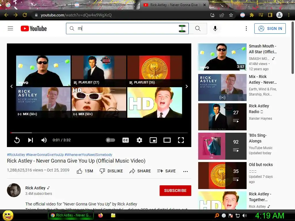Switch to miniplayer mode
The height and width of the screenshot is (221, 295).
pos(153,140)
